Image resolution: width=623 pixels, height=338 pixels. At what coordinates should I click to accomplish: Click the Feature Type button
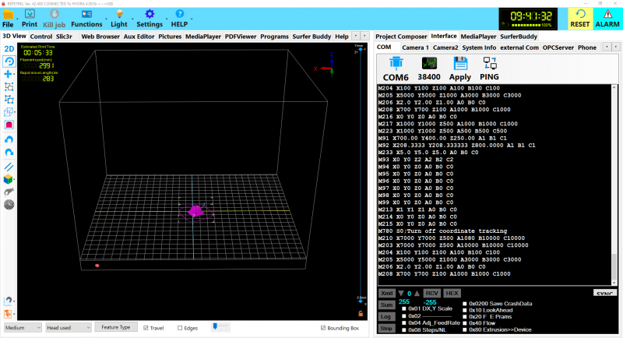tap(115, 327)
